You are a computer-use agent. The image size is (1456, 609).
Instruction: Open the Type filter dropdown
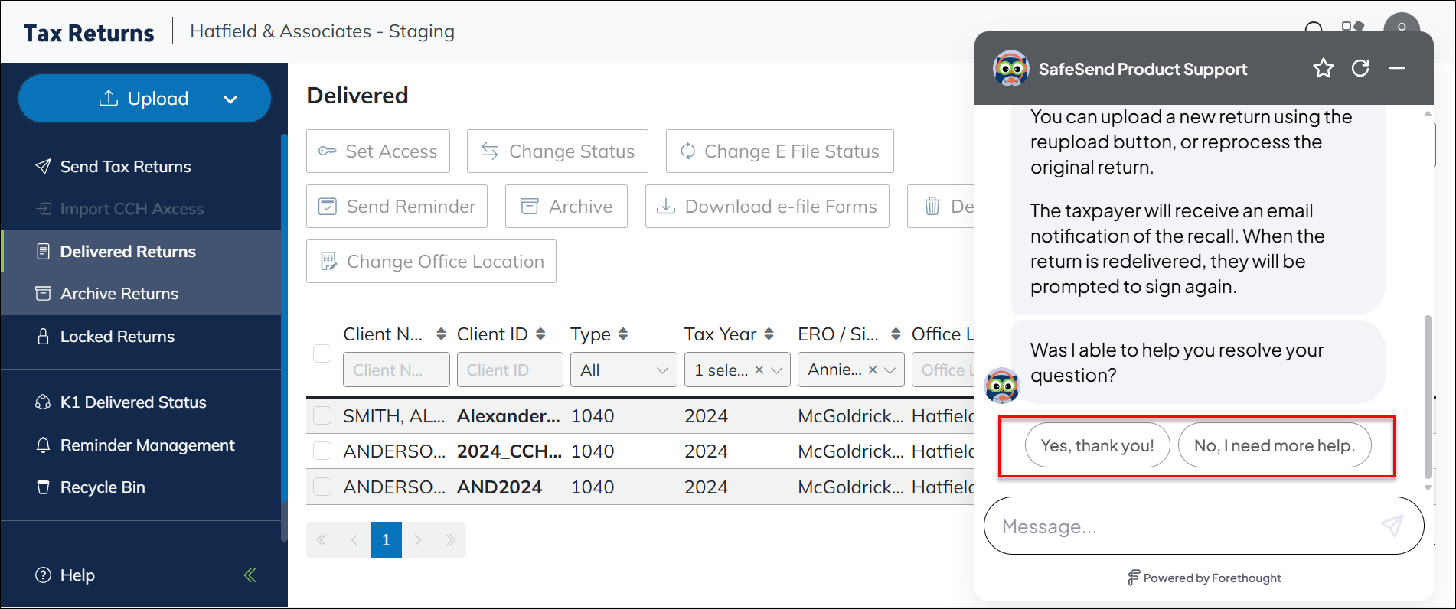click(x=623, y=370)
